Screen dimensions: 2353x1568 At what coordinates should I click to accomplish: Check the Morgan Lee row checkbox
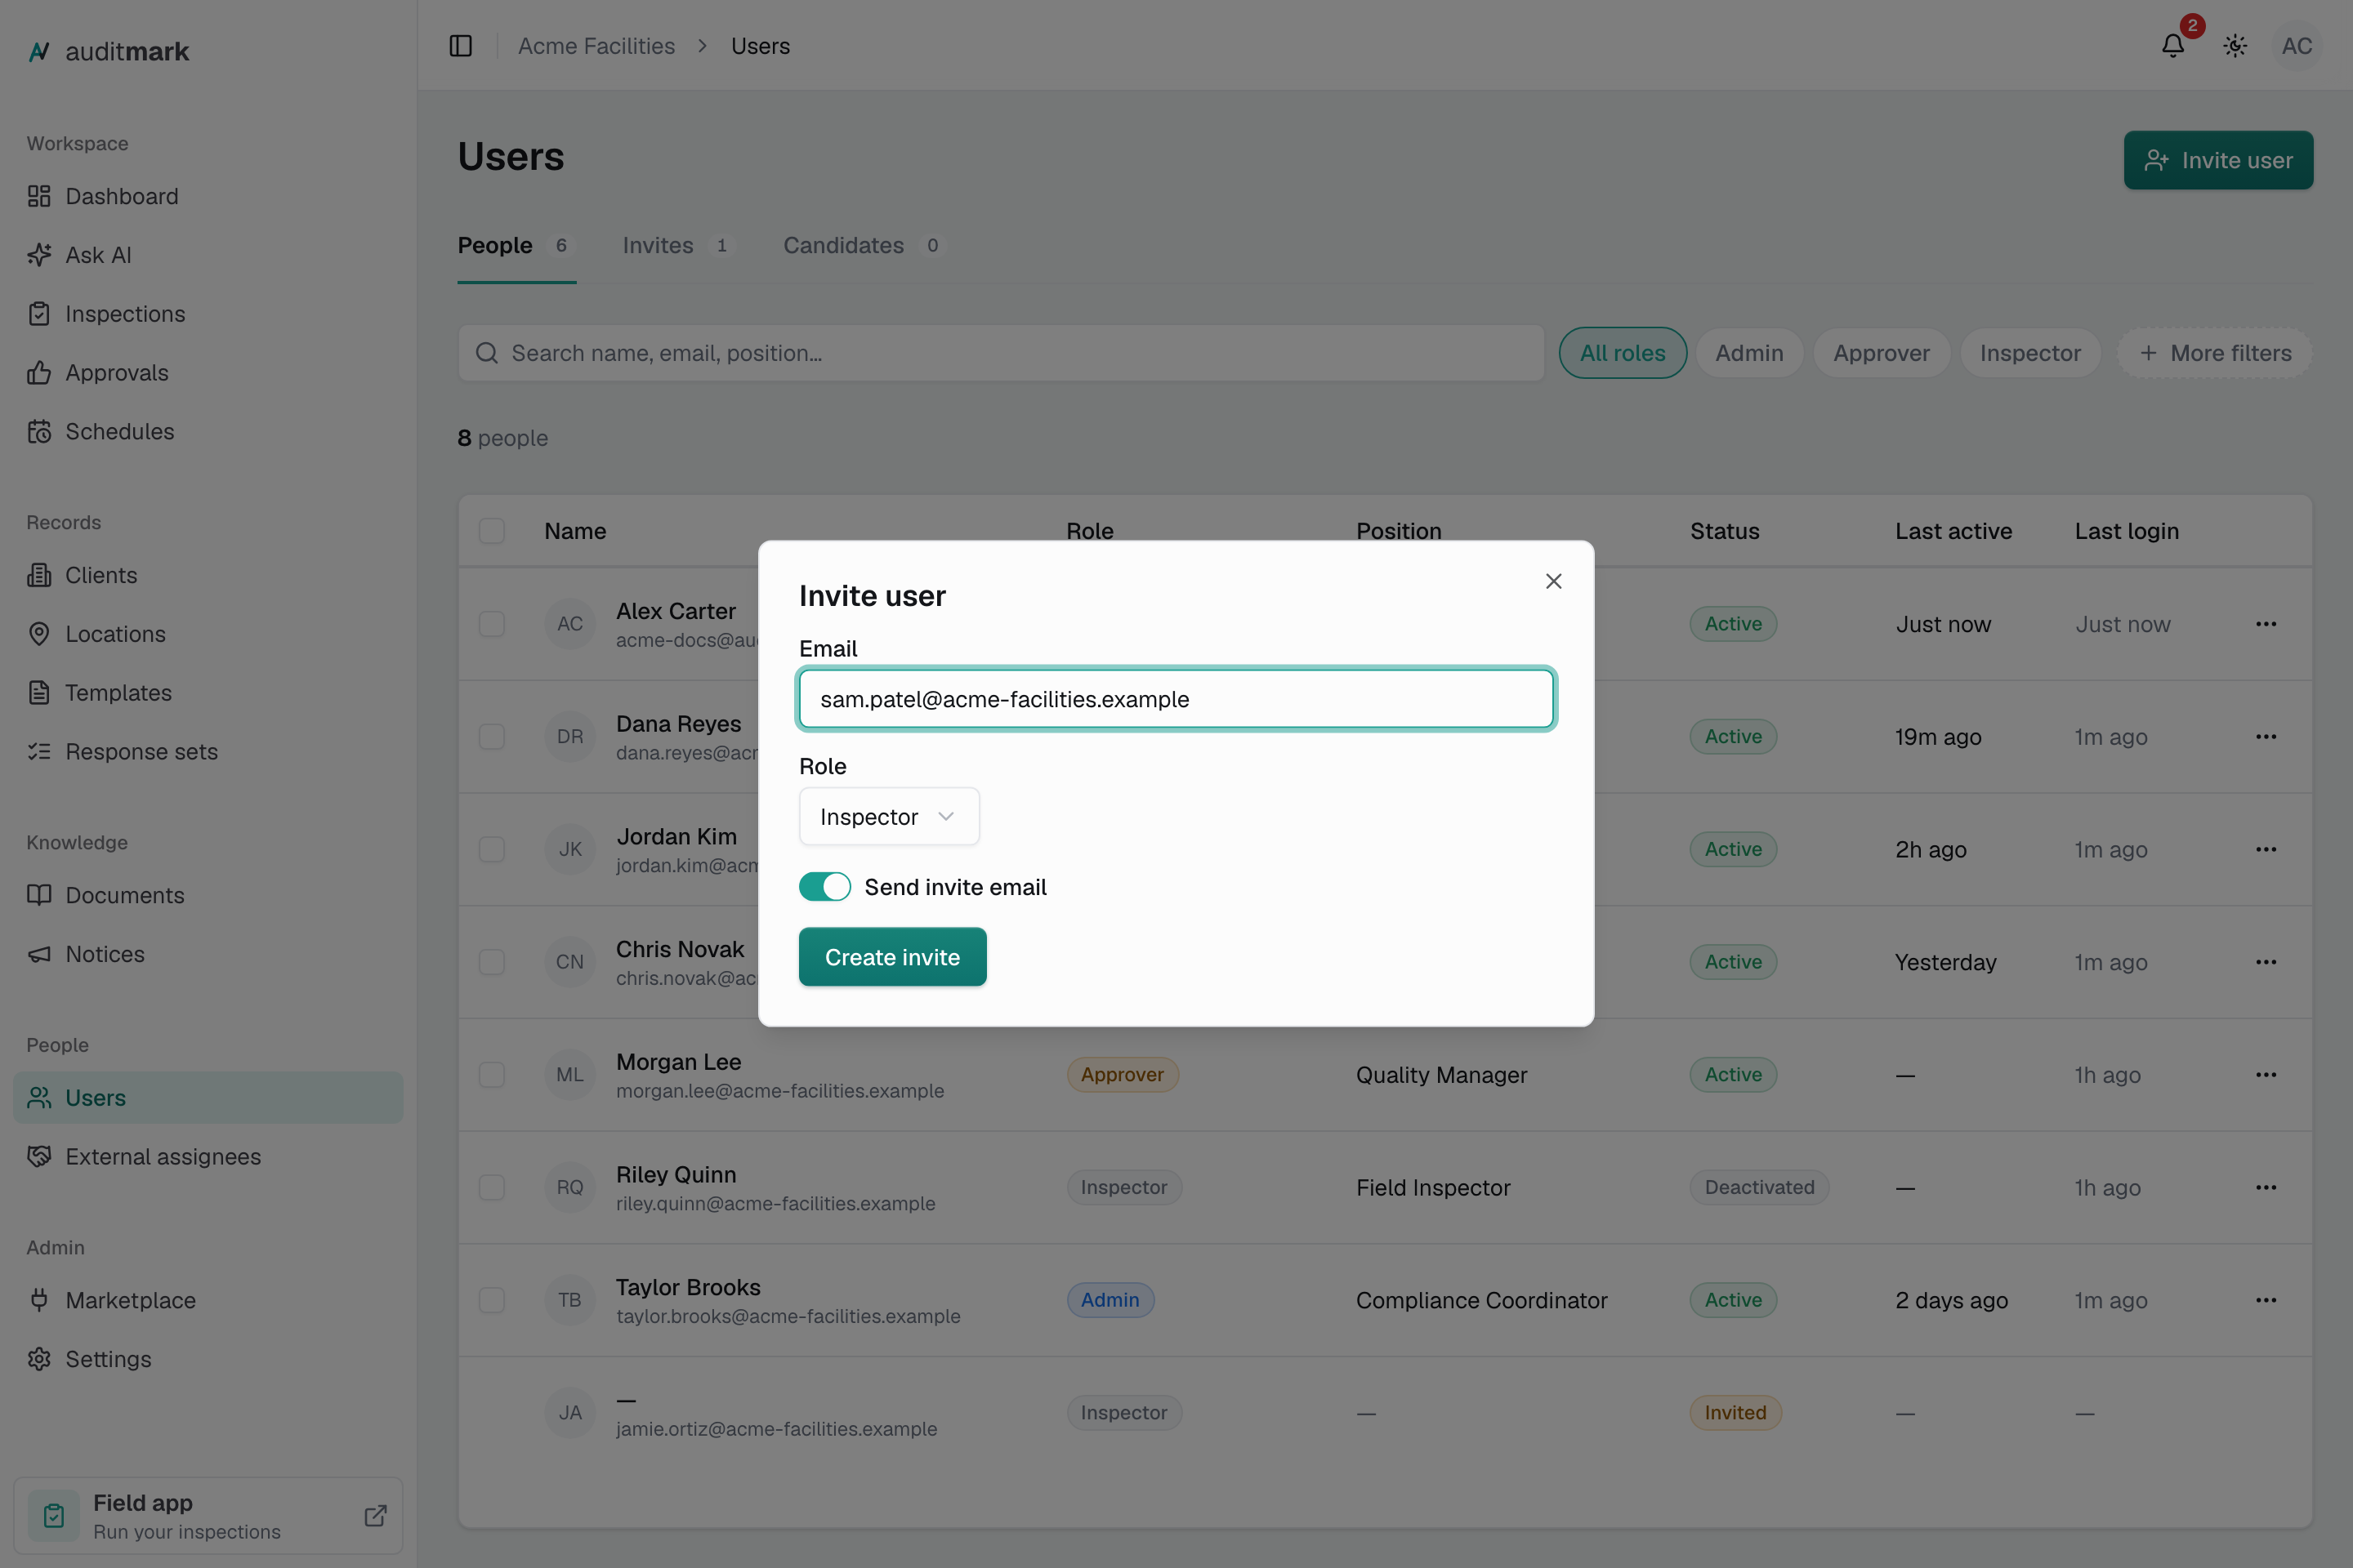[x=491, y=1075]
